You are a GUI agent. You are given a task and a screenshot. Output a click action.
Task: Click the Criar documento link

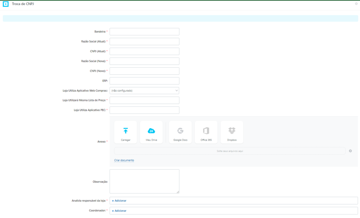[124, 160]
